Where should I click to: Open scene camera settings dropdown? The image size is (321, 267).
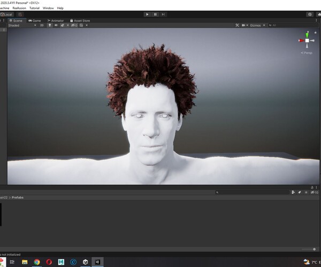click(x=244, y=25)
